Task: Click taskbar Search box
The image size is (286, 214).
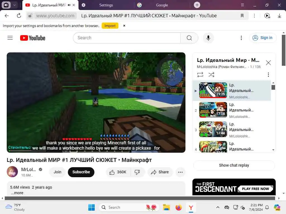Action: coord(129,207)
